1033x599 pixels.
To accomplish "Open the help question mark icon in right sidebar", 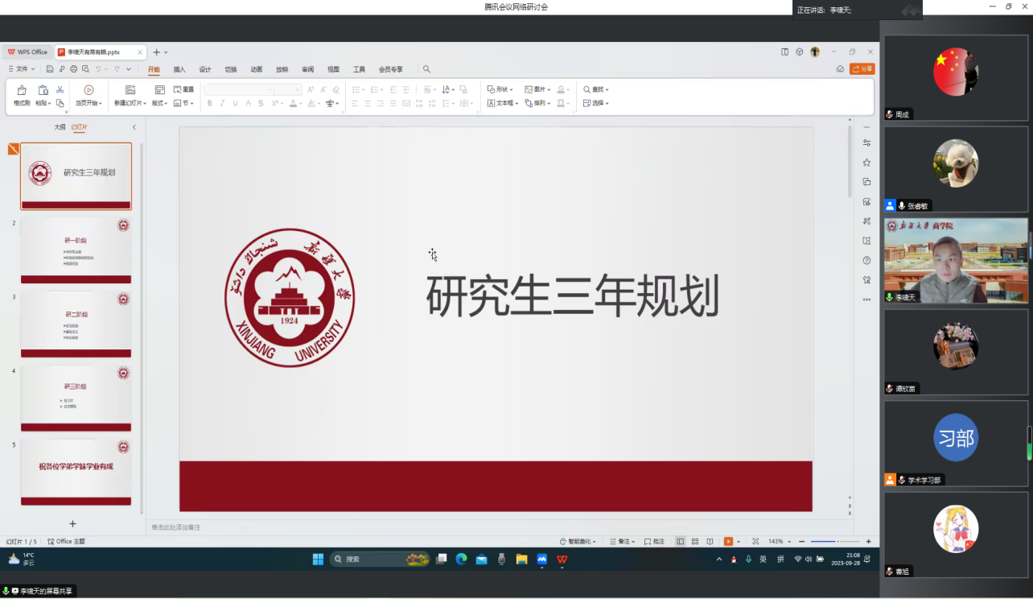I will (x=866, y=260).
